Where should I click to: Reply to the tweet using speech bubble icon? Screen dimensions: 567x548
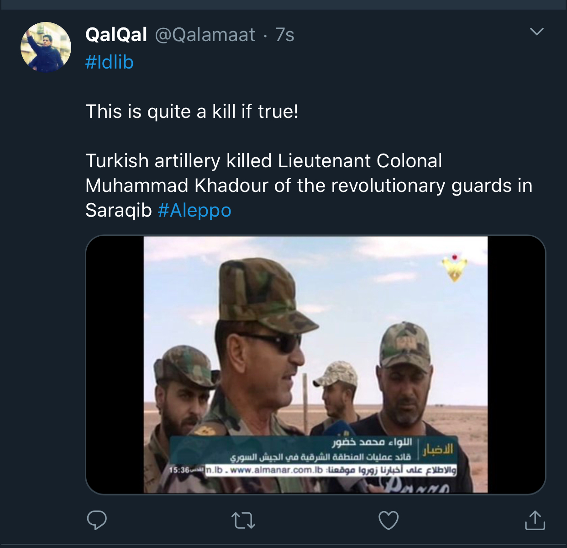click(97, 520)
